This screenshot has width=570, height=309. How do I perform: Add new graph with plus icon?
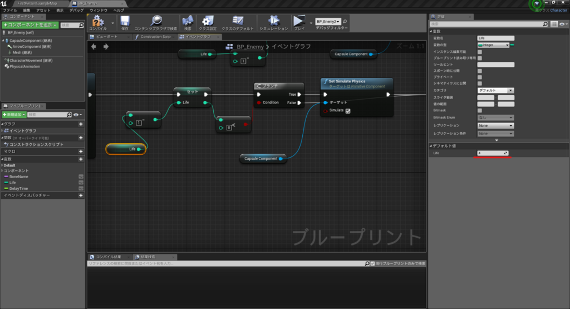pyautogui.click(x=81, y=124)
